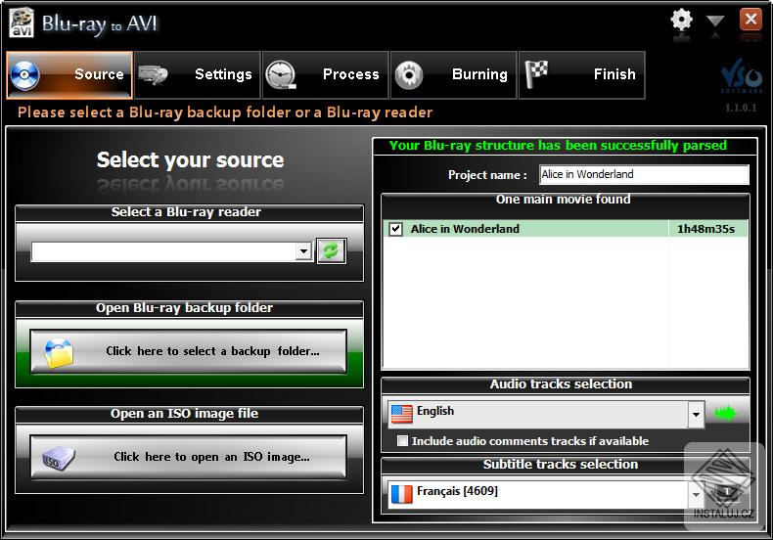Expand the Blu-ray reader dropdown
773x540 pixels.
pos(303,251)
